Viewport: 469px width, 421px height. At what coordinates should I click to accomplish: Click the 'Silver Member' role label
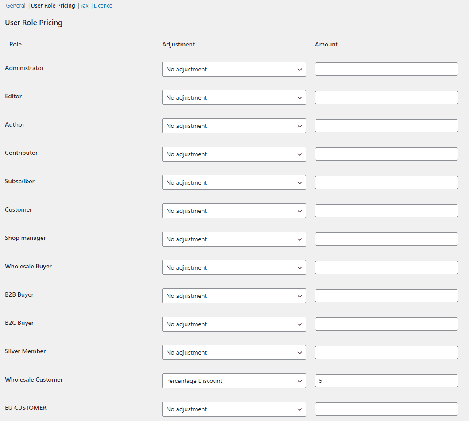[x=25, y=351]
